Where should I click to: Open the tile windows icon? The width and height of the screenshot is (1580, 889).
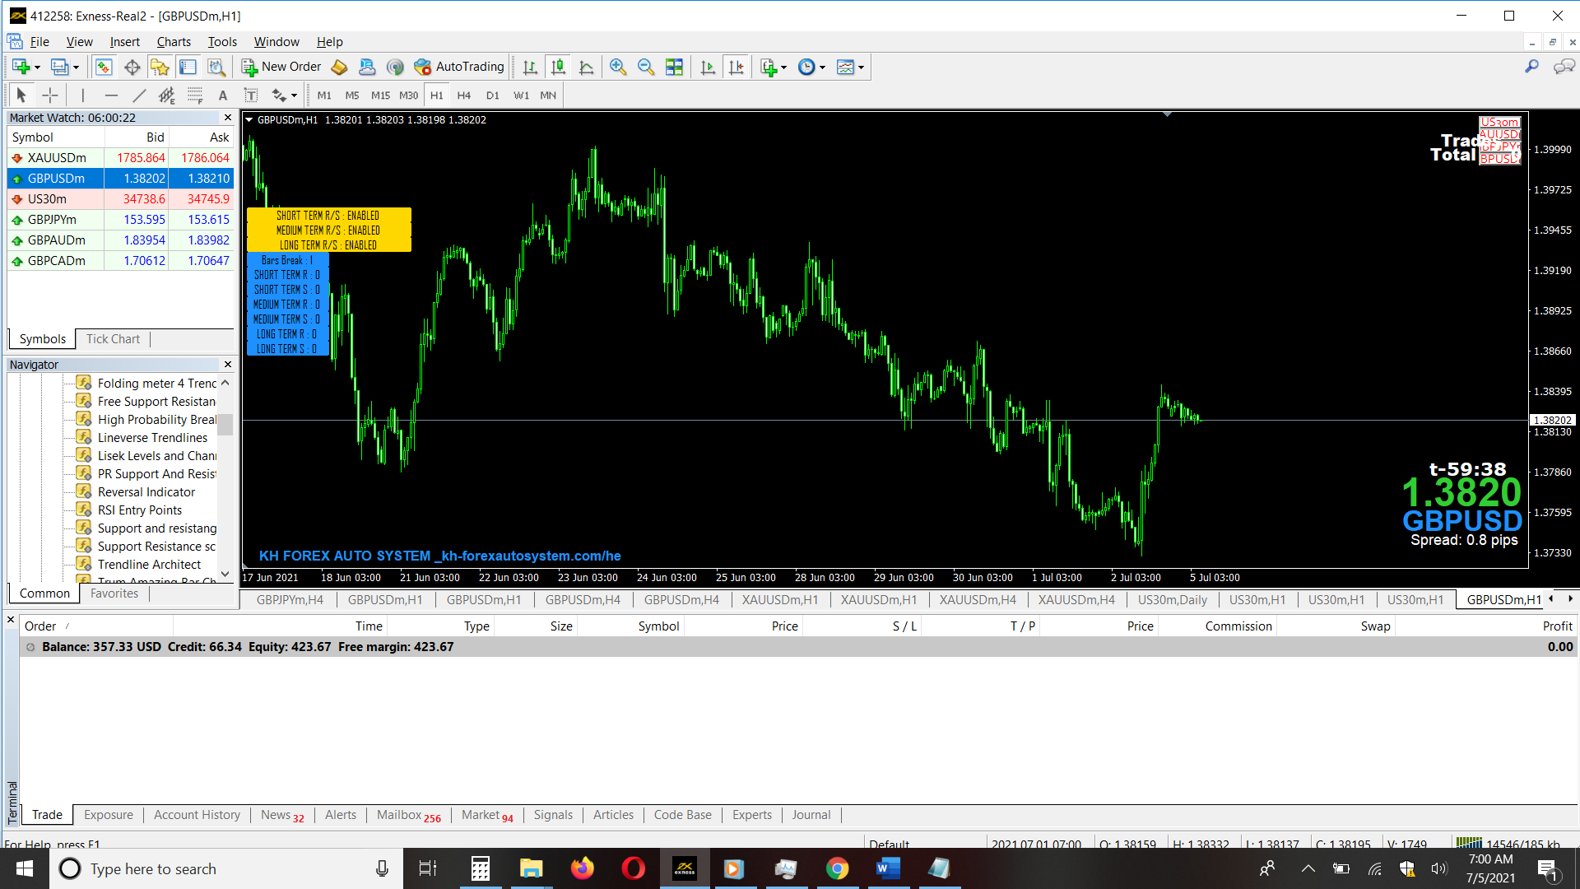[674, 67]
